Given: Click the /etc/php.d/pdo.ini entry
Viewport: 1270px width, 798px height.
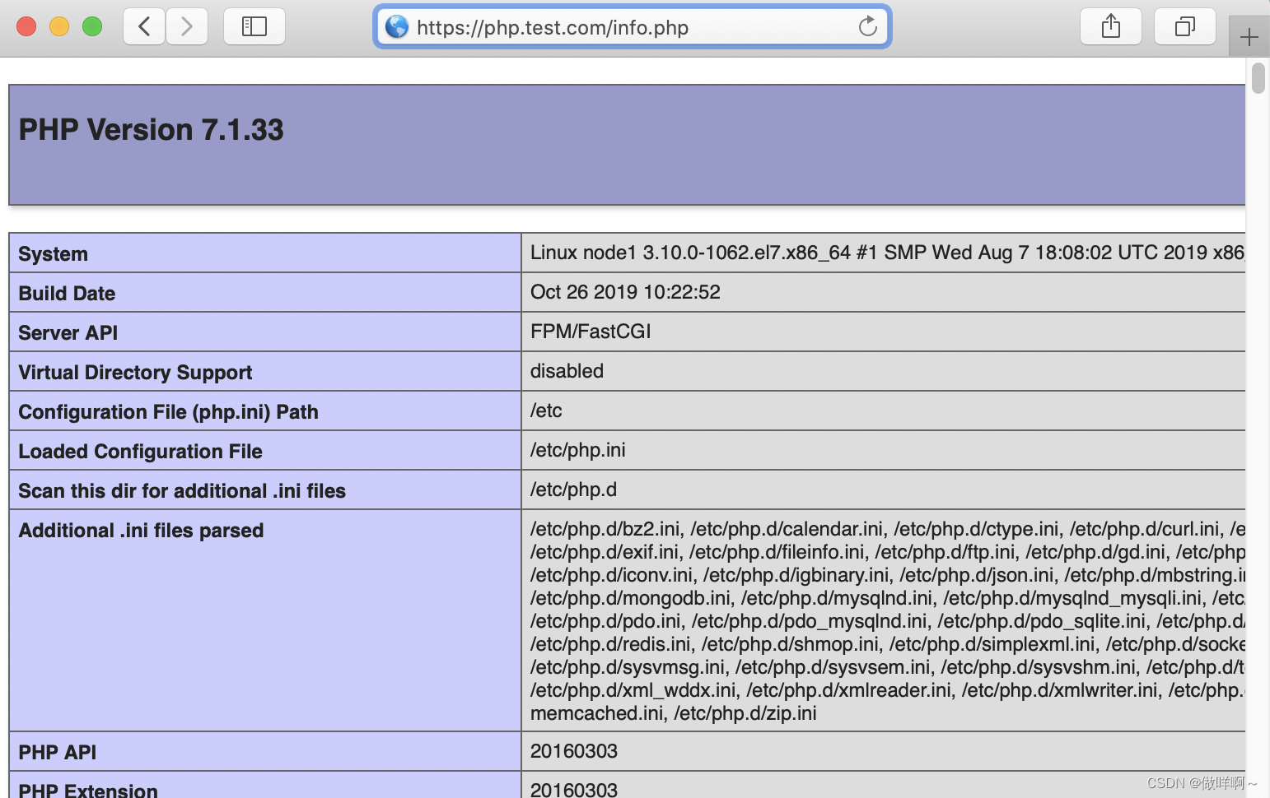Looking at the screenshot, I should [605, 621].
